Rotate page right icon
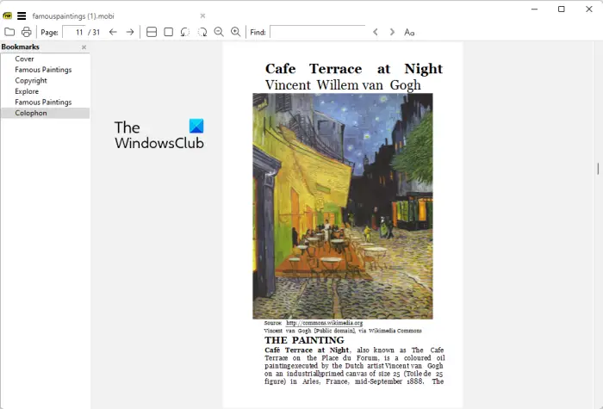This screenshot has width=603, height=409. click(202, 32)
